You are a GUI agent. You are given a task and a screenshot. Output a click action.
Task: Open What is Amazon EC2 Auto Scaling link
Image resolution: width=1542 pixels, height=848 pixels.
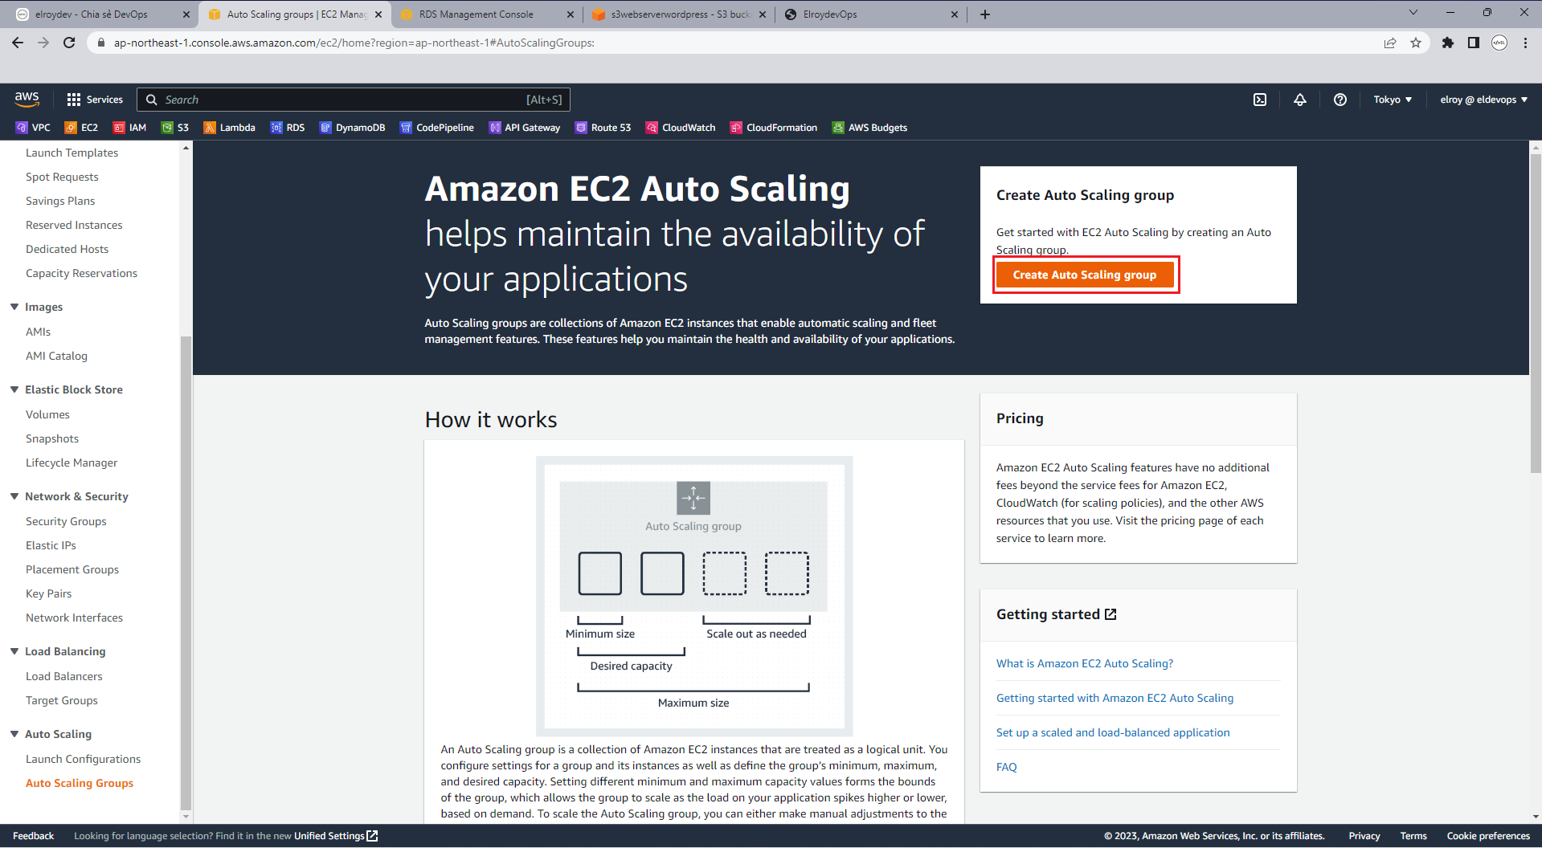coord(1085,663)
